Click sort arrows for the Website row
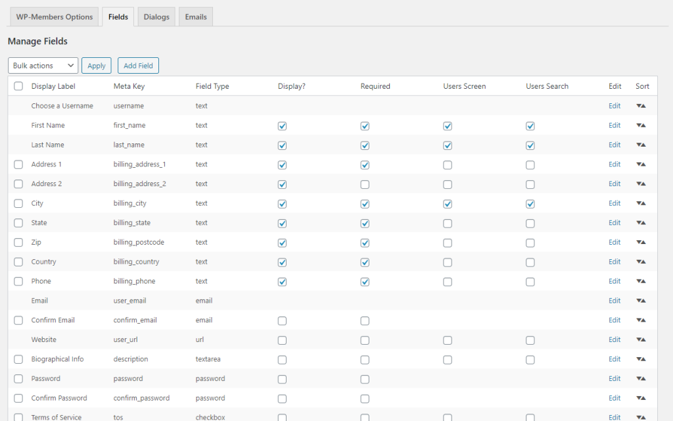 click(641, 340)
